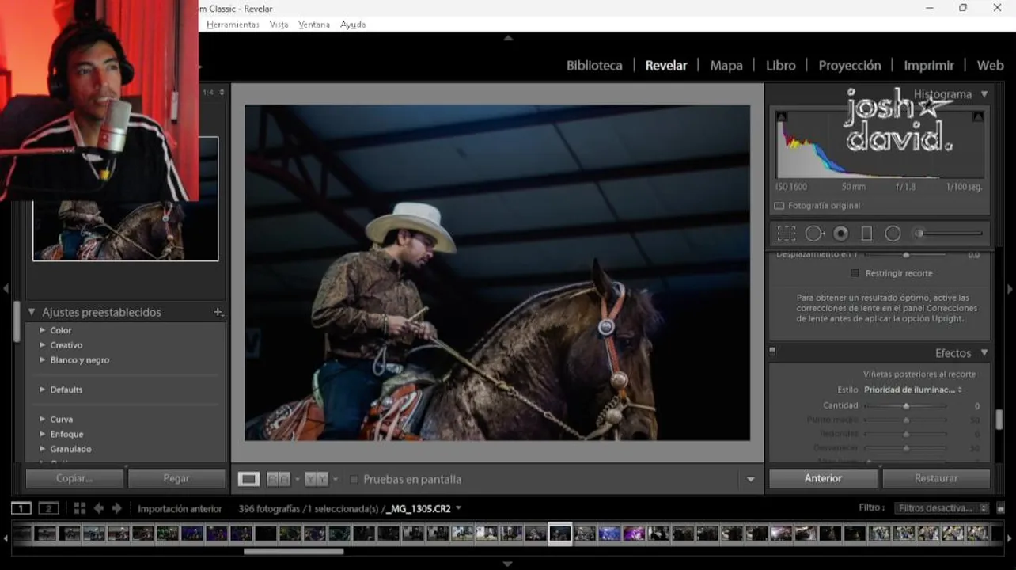Hide the top module panel

coord(508,37)
